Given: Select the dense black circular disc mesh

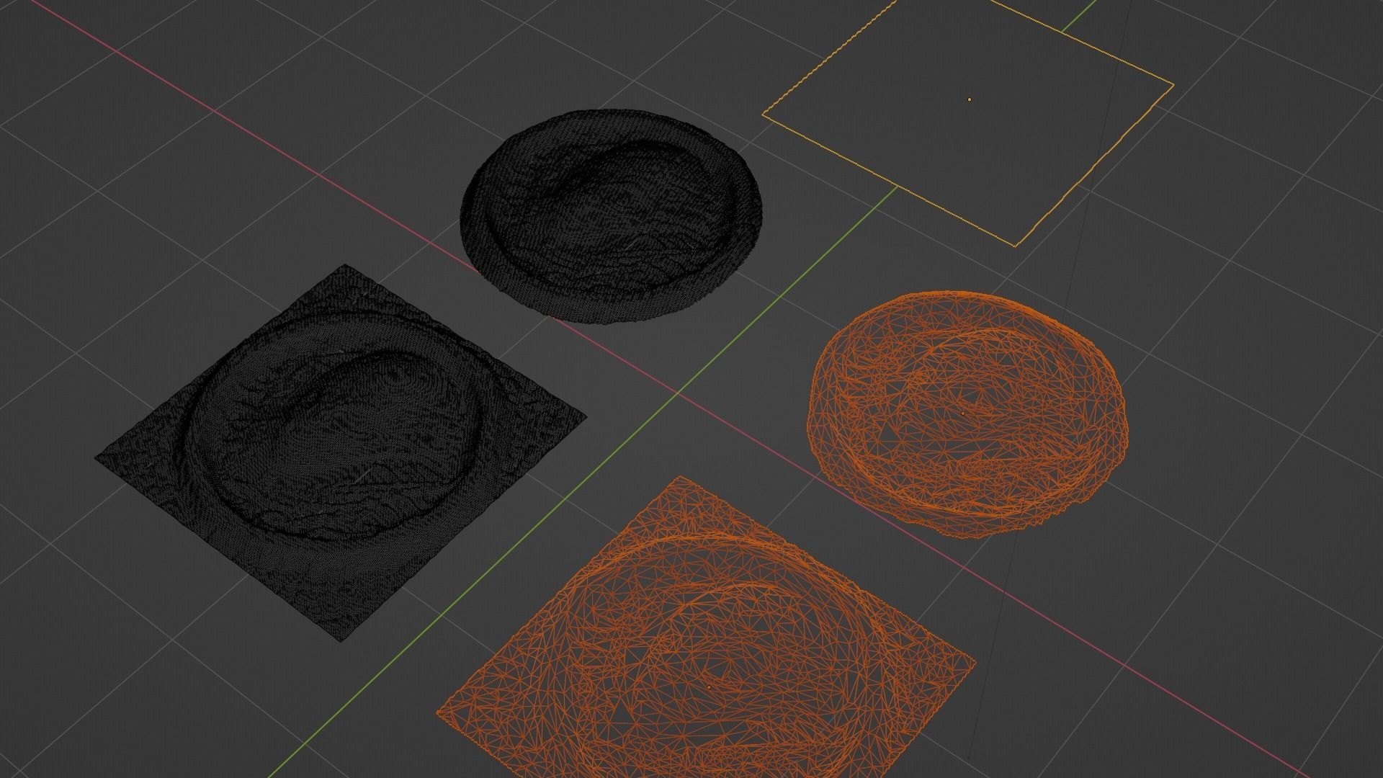Looking at the screenshot, I should pyautogui.click(x=611, y=216).
